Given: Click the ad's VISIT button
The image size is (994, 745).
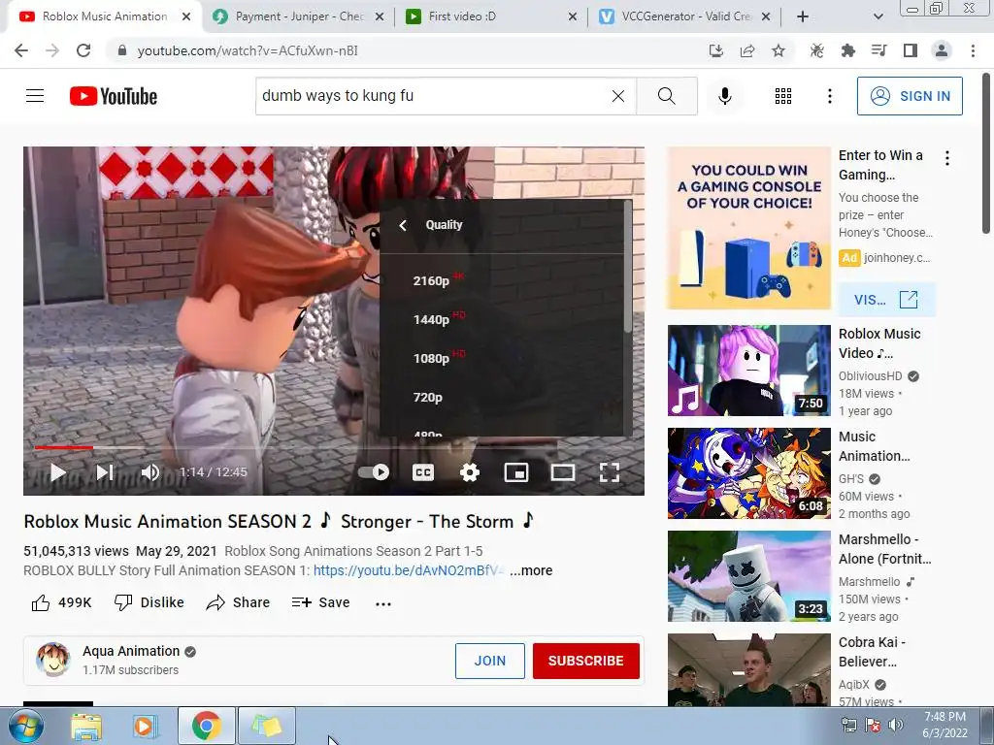Looking at the screenshot, I should (886, 300).
